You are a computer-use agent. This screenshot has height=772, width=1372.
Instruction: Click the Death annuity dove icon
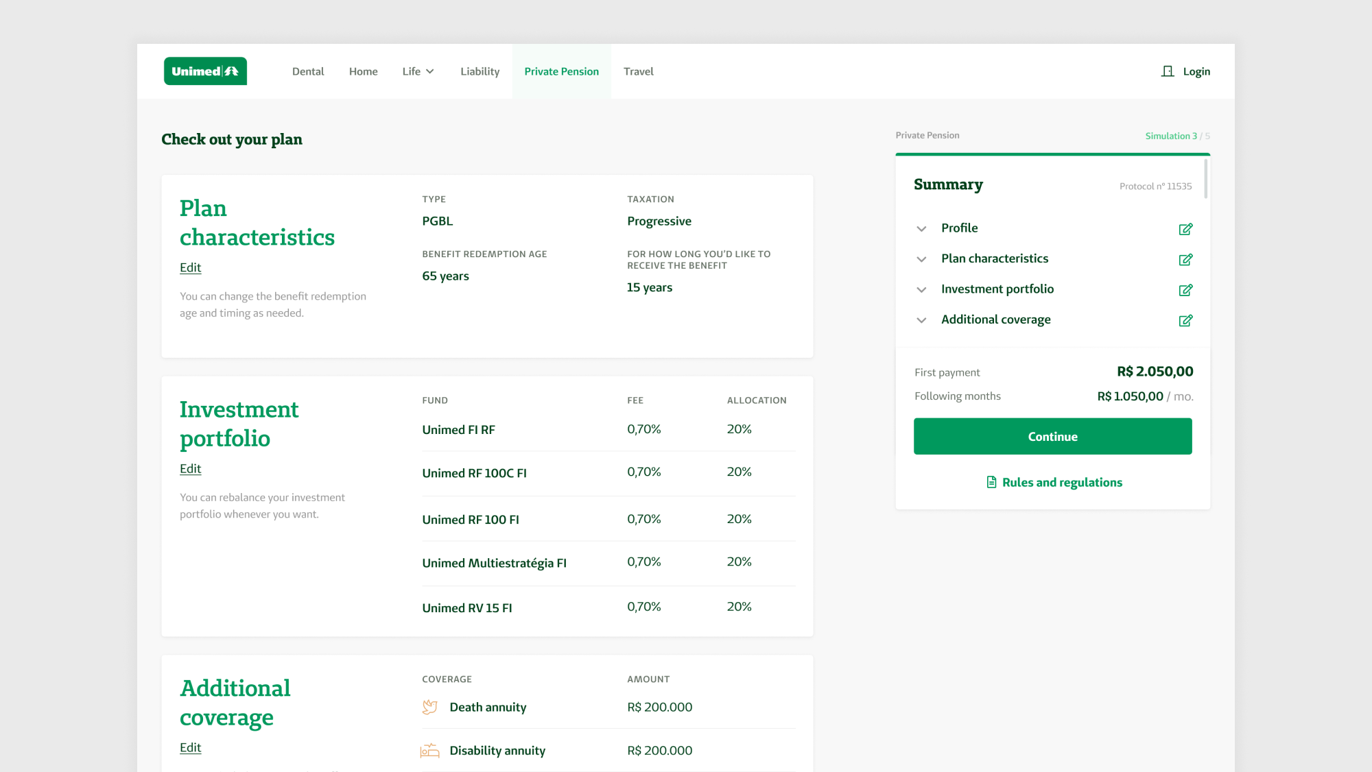430,707
